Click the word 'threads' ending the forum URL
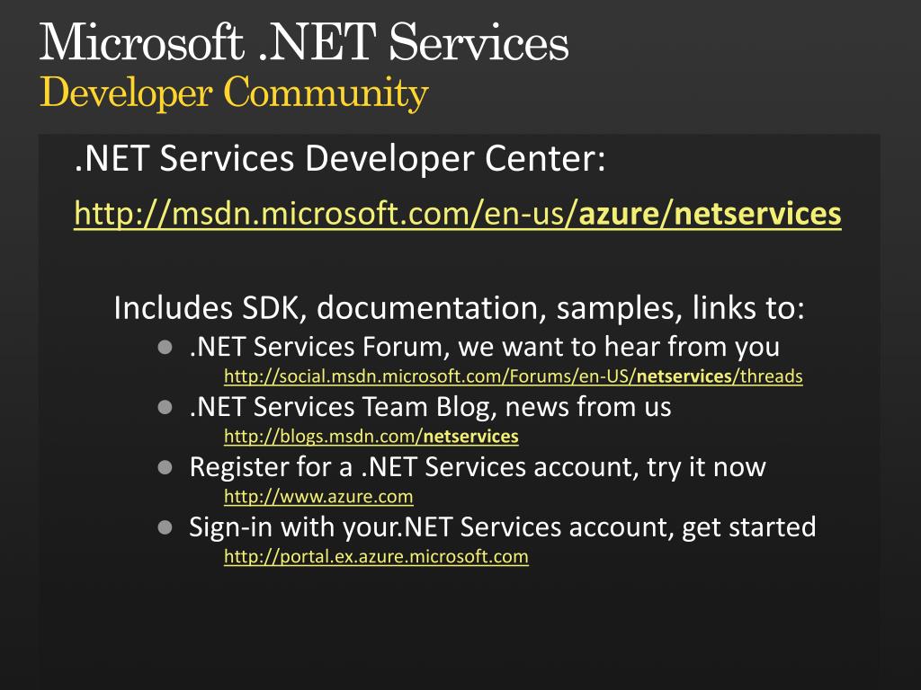This screenshot has height=690, width=921. click(771, 376)
